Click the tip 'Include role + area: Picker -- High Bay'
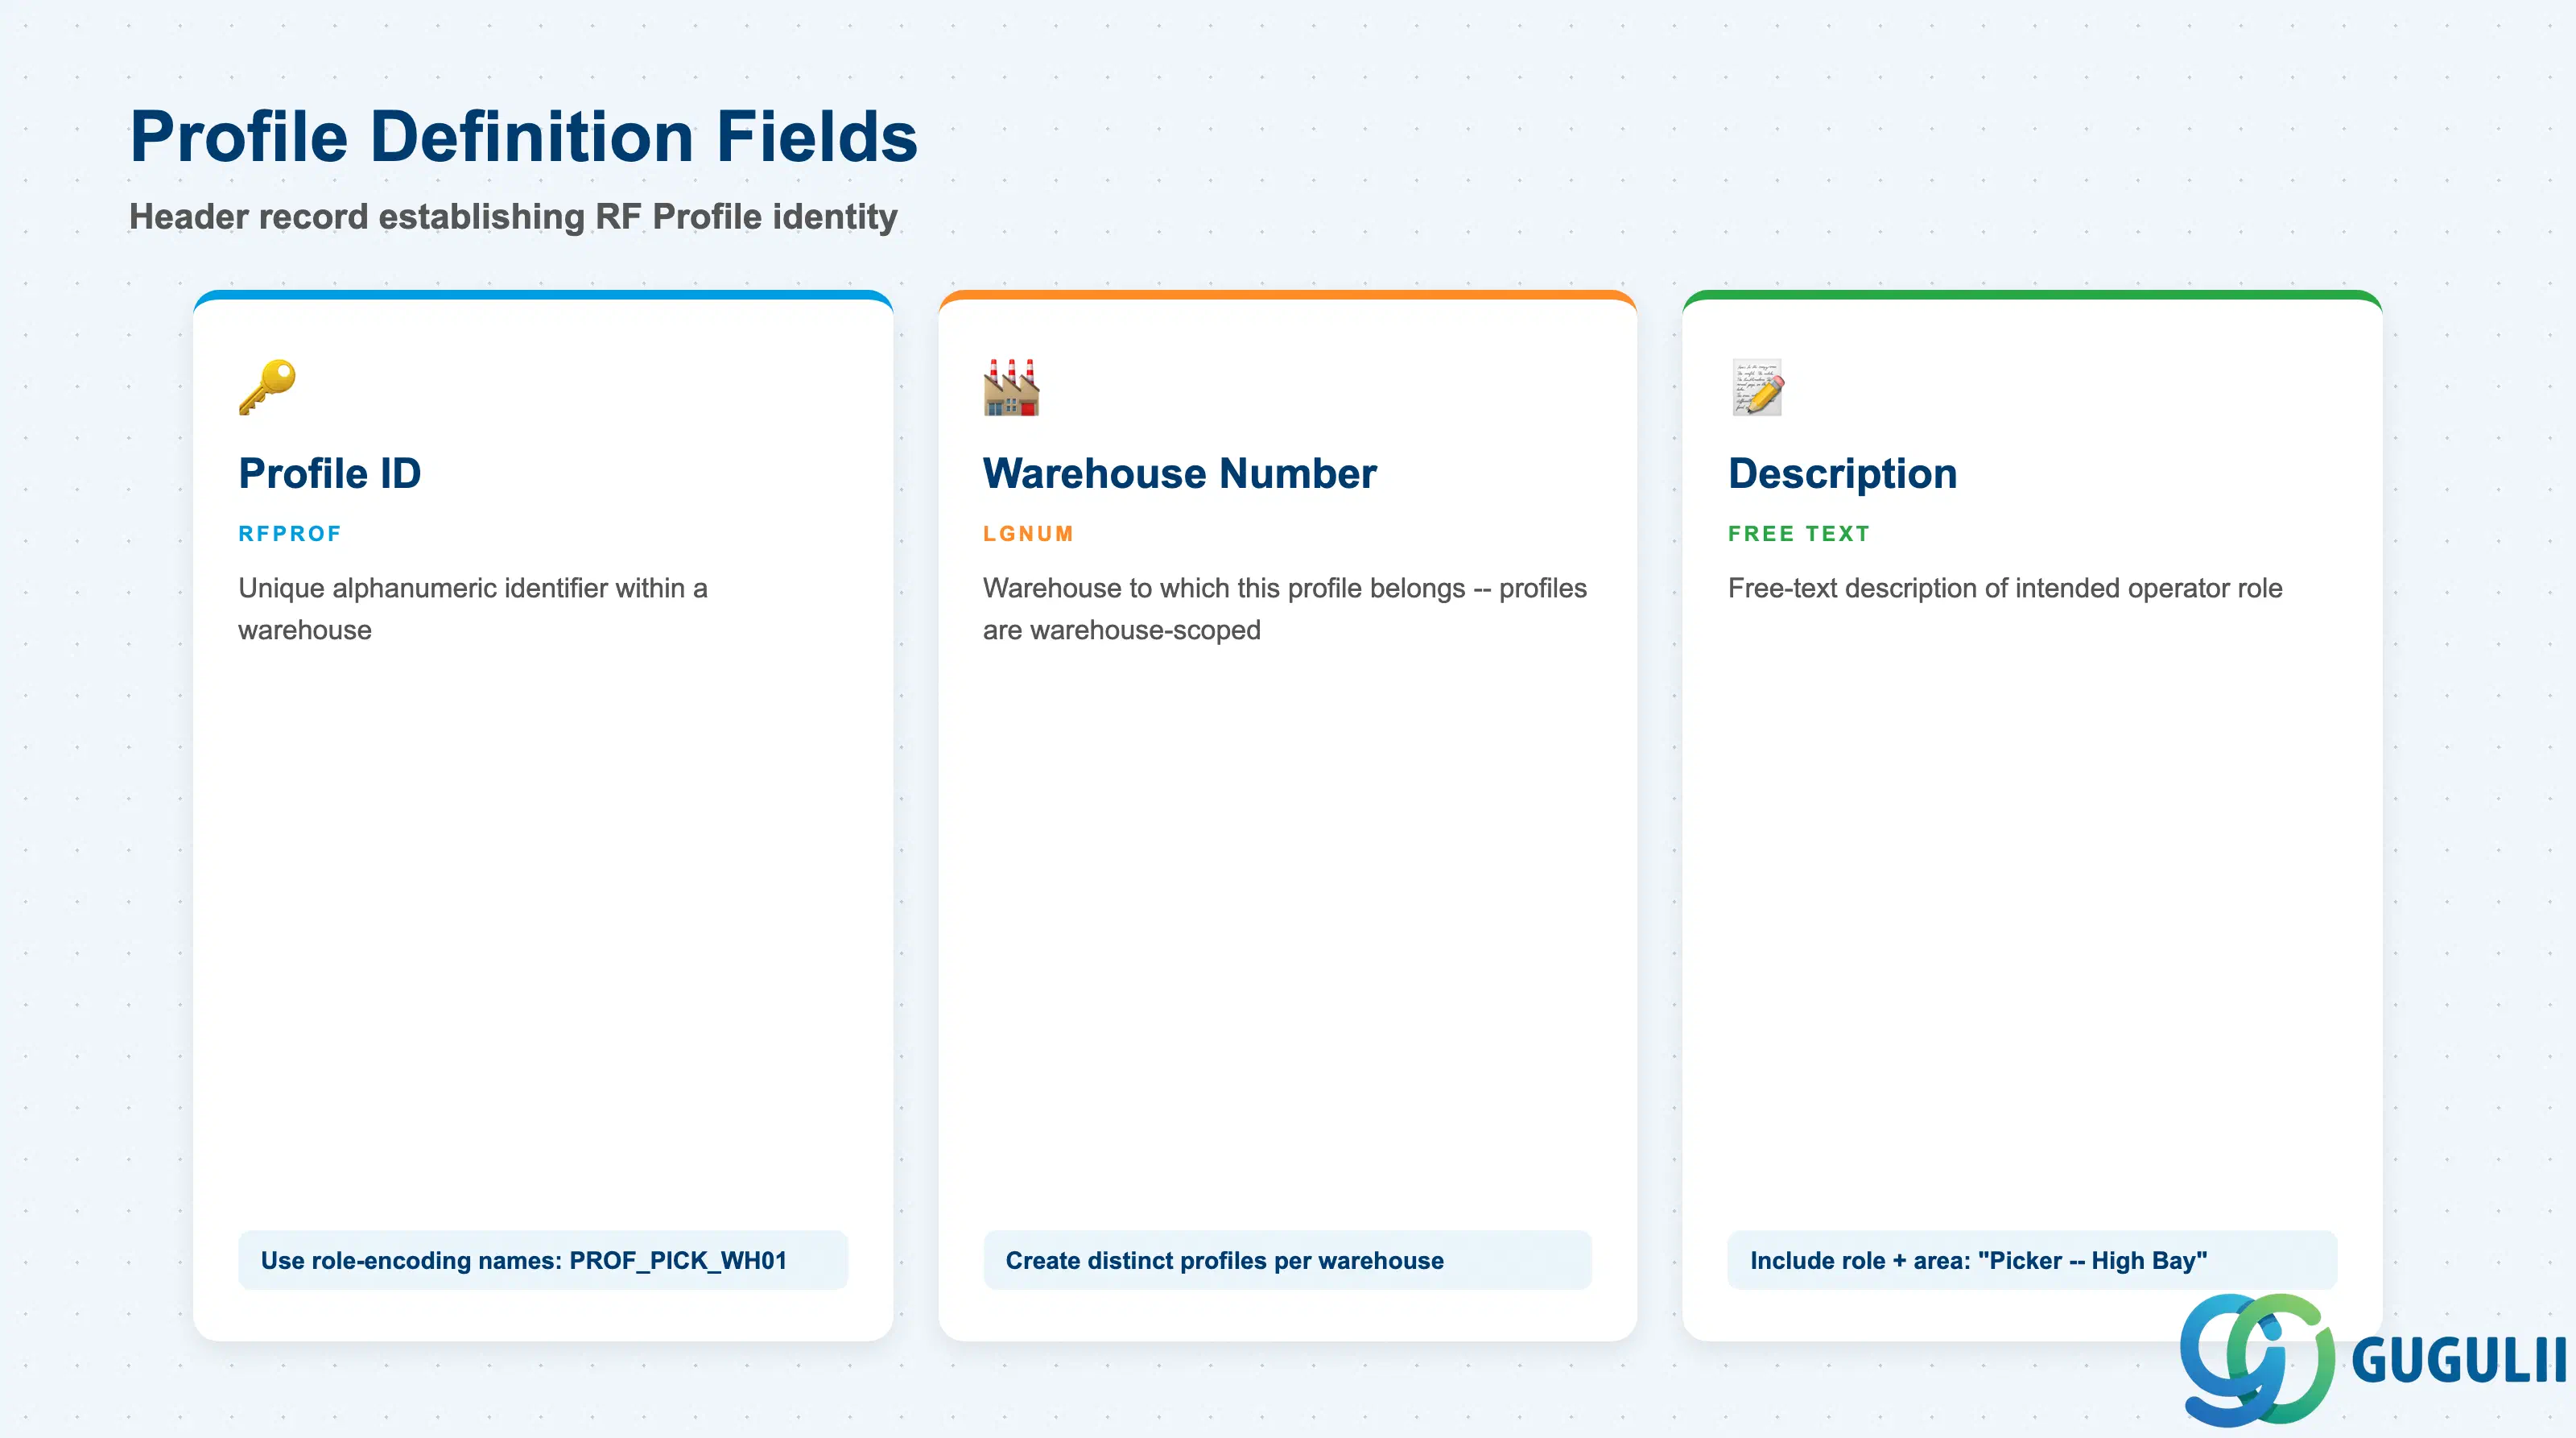 click(x=2032, y=1260)
